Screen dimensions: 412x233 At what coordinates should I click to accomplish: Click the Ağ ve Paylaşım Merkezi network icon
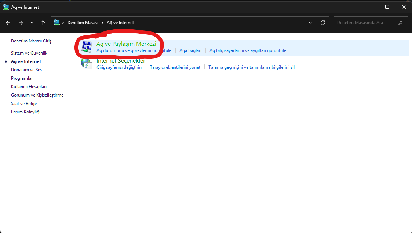[x=87, y=47]
